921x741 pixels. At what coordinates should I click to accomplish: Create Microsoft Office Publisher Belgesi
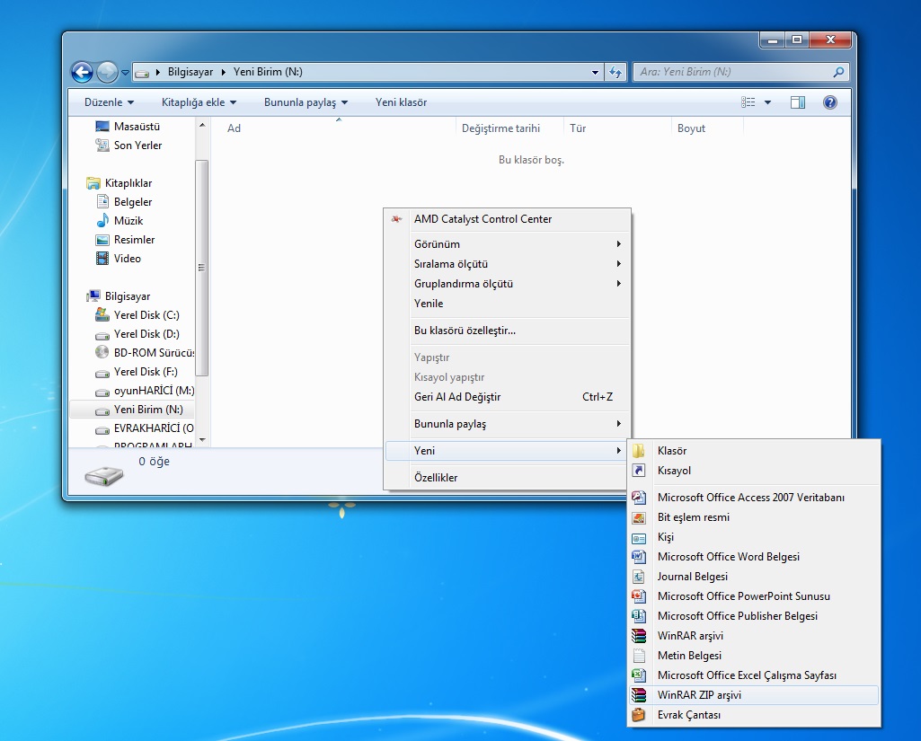tap(754, 616)
